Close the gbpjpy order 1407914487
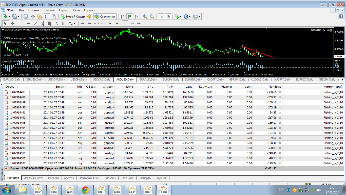This screenshot has width=346, height=195. (x=280, y=92)
